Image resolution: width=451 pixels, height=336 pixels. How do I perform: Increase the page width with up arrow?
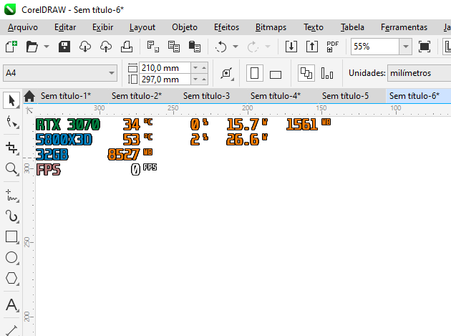204,68
